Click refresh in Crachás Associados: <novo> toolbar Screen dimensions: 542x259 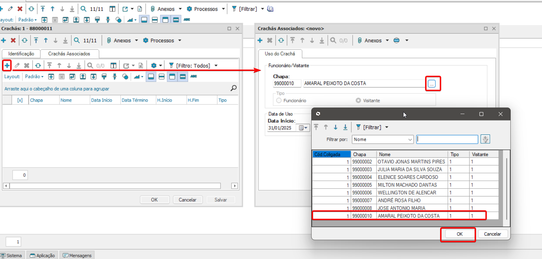(x=281, y=40)
